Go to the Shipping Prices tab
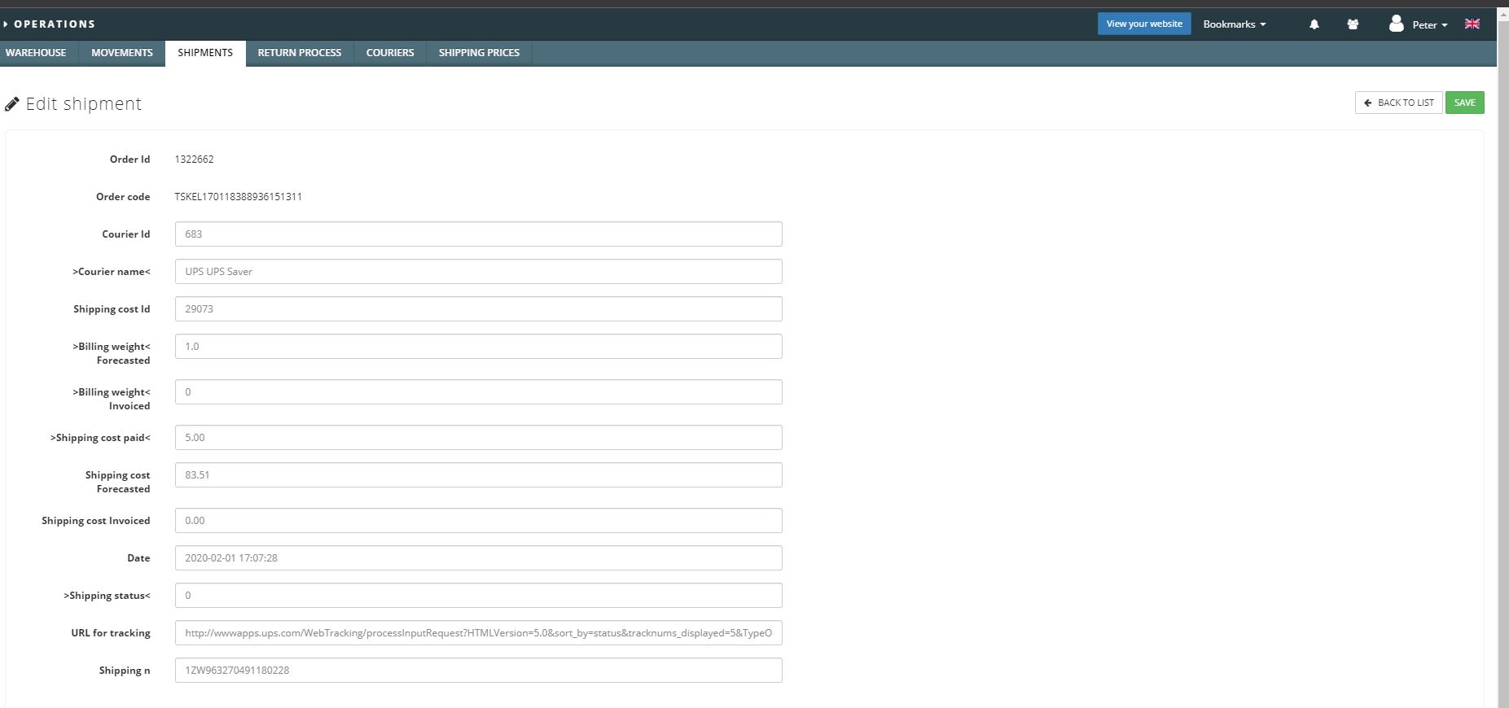The width and height of the screenshot is (1509, 708). (x=479, y=53)
